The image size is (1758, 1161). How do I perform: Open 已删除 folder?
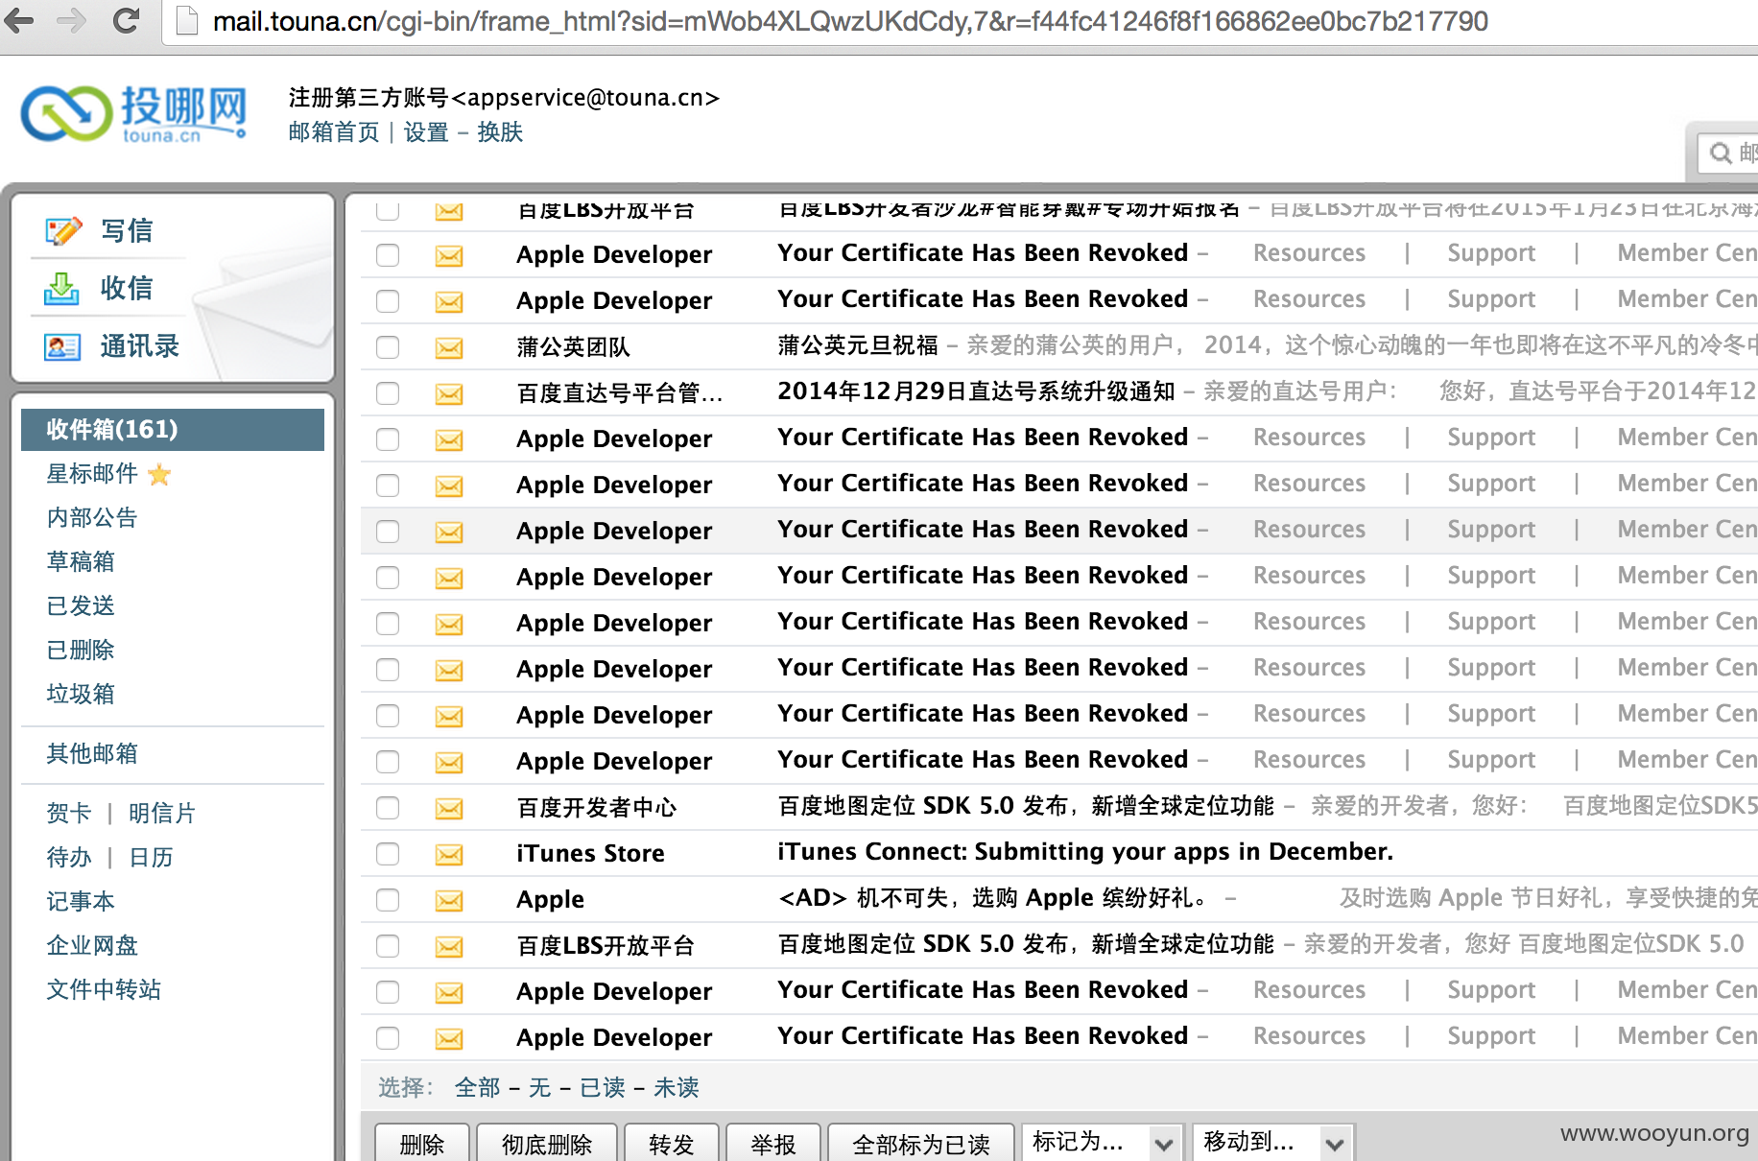81,650
